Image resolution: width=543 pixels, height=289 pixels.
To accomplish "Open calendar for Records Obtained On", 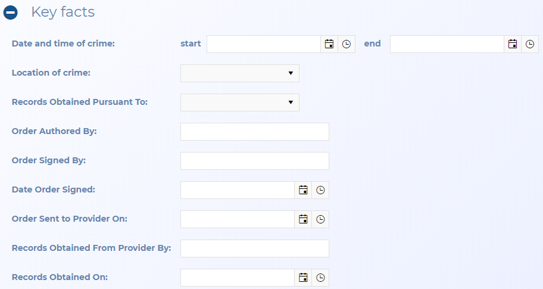I will 303,278.
